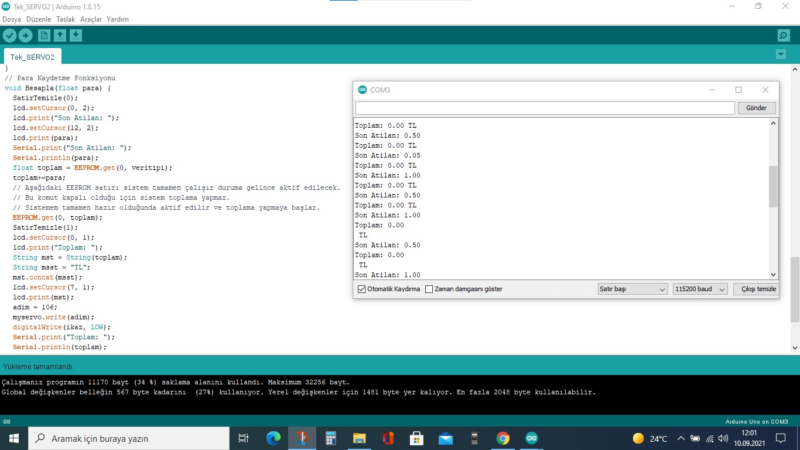Open the tab options dropdown arrow
Image resolution: width=800 pixels, height=450 pixels.
tap(780, 54)
